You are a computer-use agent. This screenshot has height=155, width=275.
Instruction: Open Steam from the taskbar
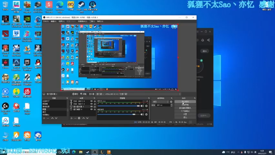pos(88,152)
